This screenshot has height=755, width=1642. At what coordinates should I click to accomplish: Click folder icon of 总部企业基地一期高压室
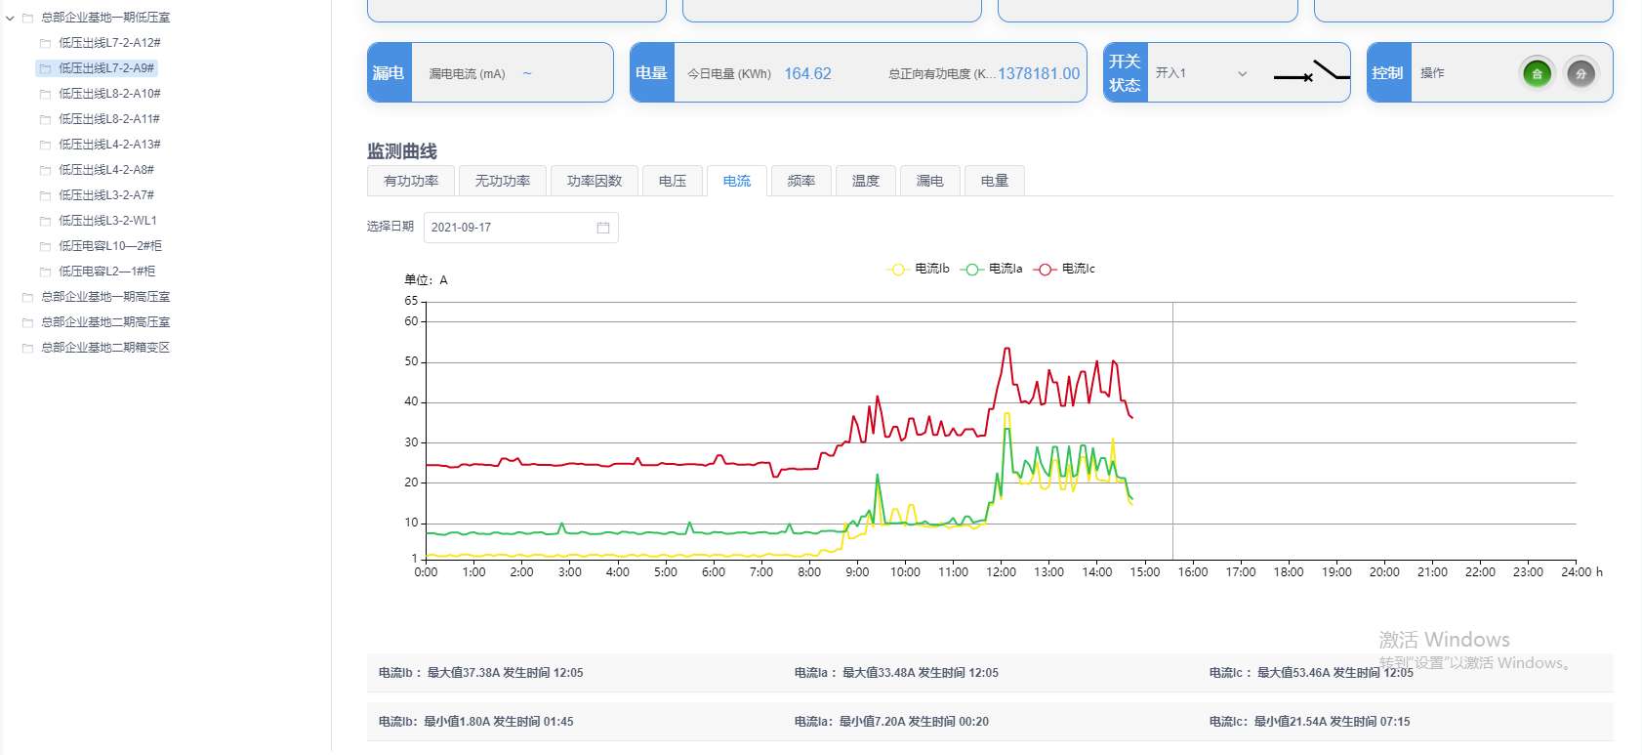coord(27,297)
